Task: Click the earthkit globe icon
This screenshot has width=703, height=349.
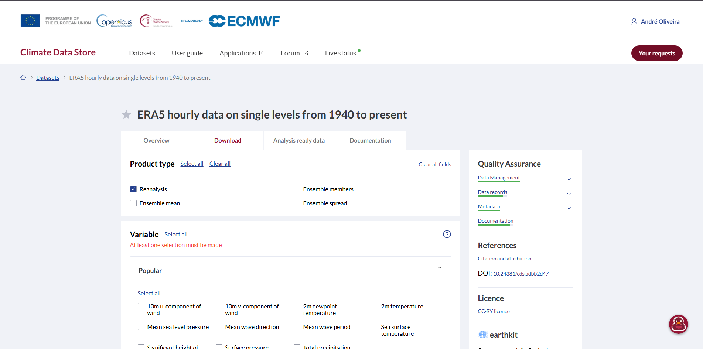Action: pos(483,335)
